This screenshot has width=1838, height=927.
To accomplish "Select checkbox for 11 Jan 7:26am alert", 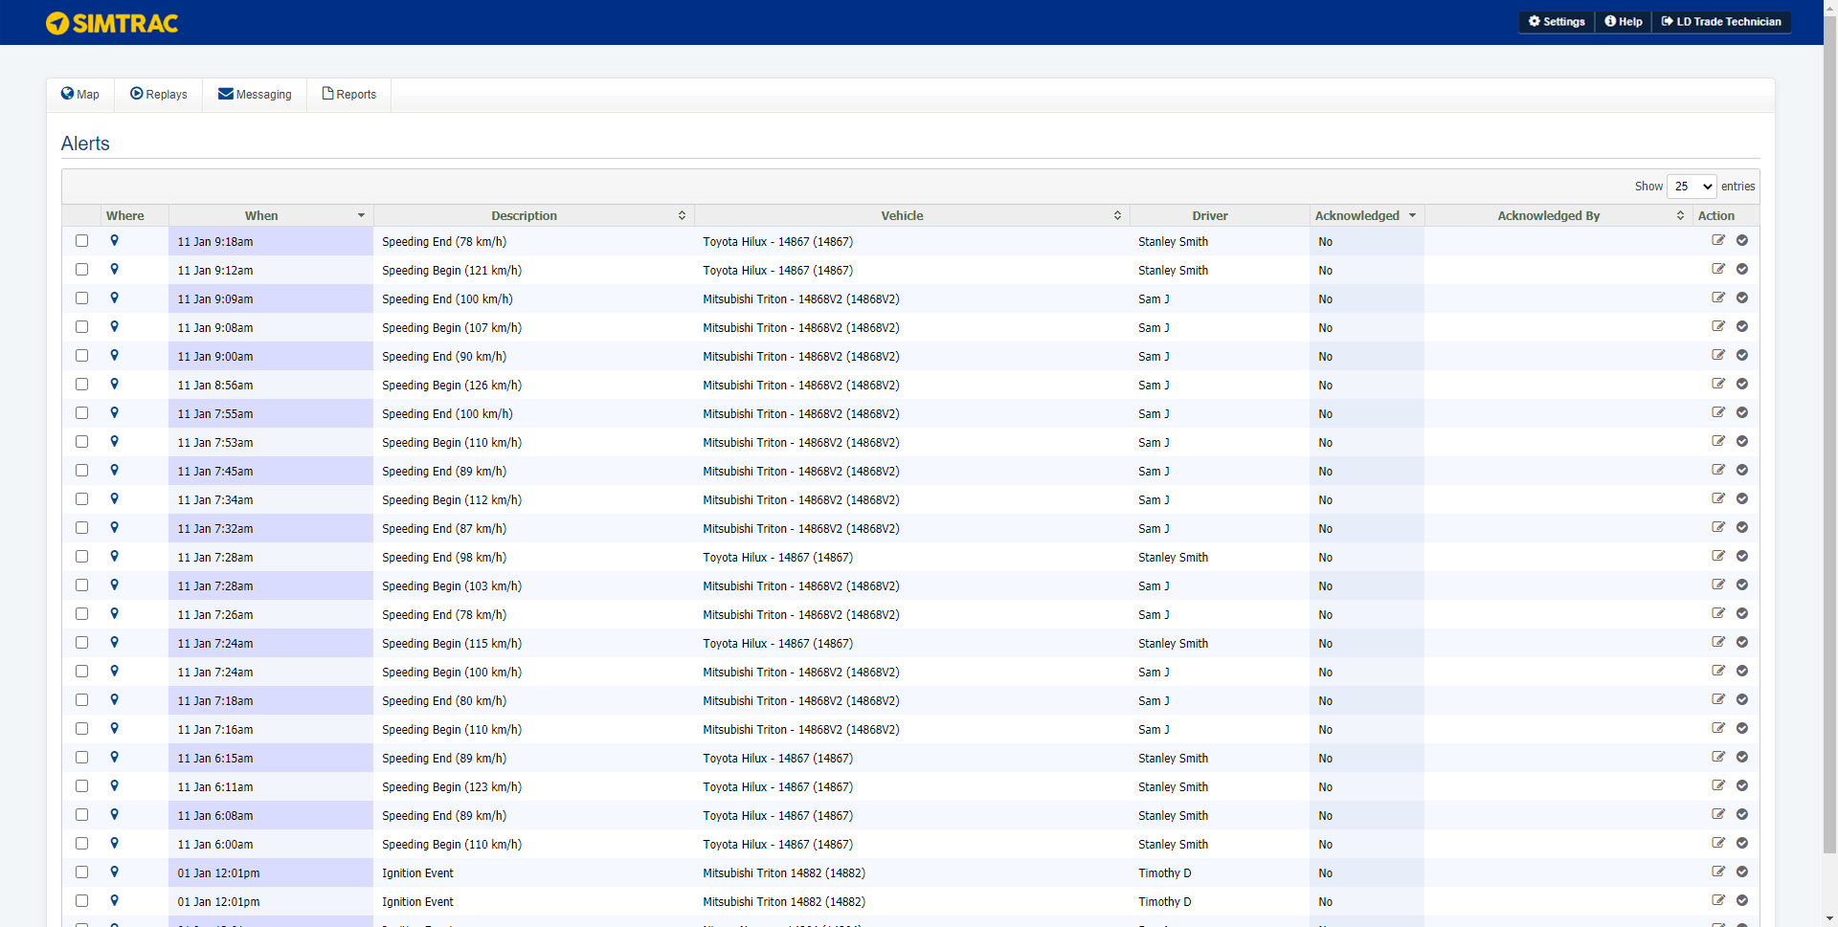I will 81,614.
